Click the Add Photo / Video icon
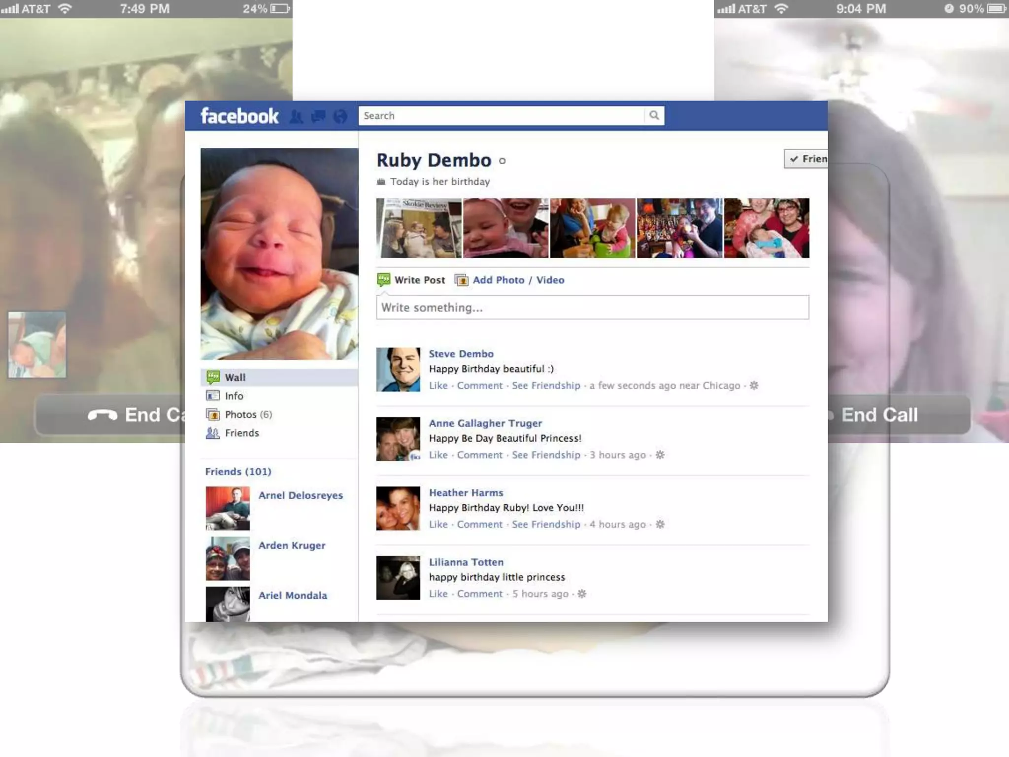 coord(461,280)
